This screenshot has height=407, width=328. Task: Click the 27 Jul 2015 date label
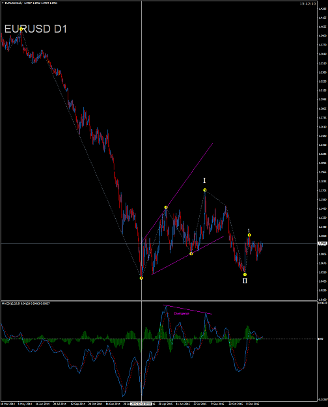pyautogui.click(x=200, y=404)
